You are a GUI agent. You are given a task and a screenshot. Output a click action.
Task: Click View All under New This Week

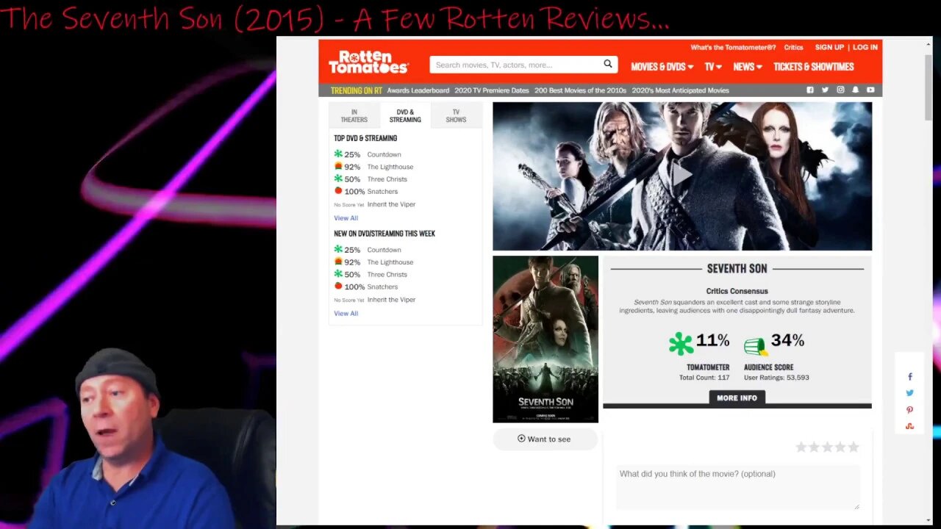tap(346, 314)
